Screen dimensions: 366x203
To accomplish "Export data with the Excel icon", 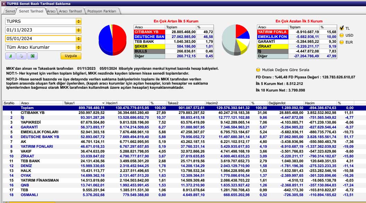I will coord(32,56).
